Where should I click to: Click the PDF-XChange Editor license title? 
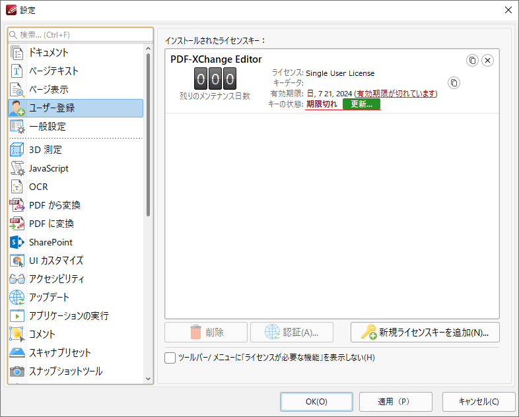[x=216, y=59]
